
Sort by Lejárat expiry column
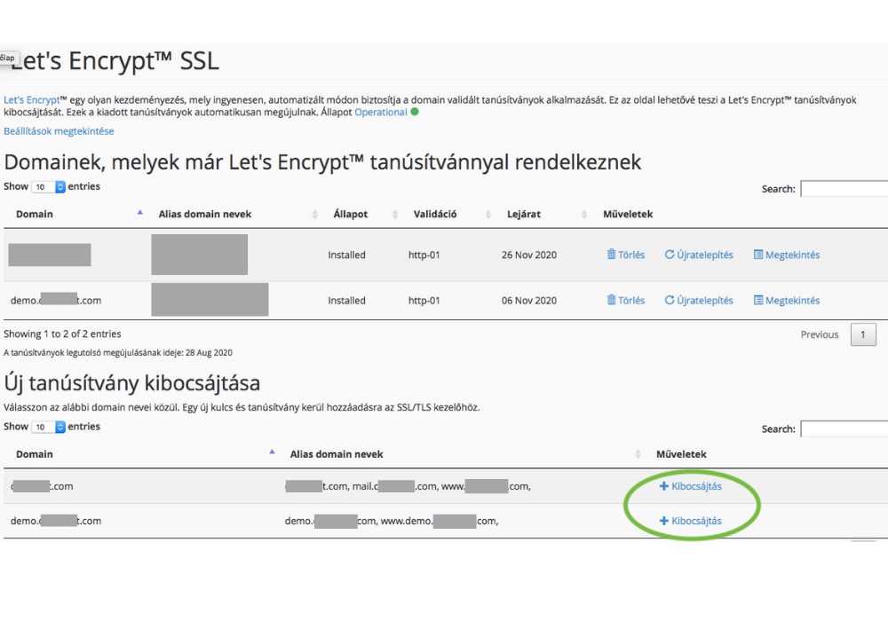pos(524,214)
